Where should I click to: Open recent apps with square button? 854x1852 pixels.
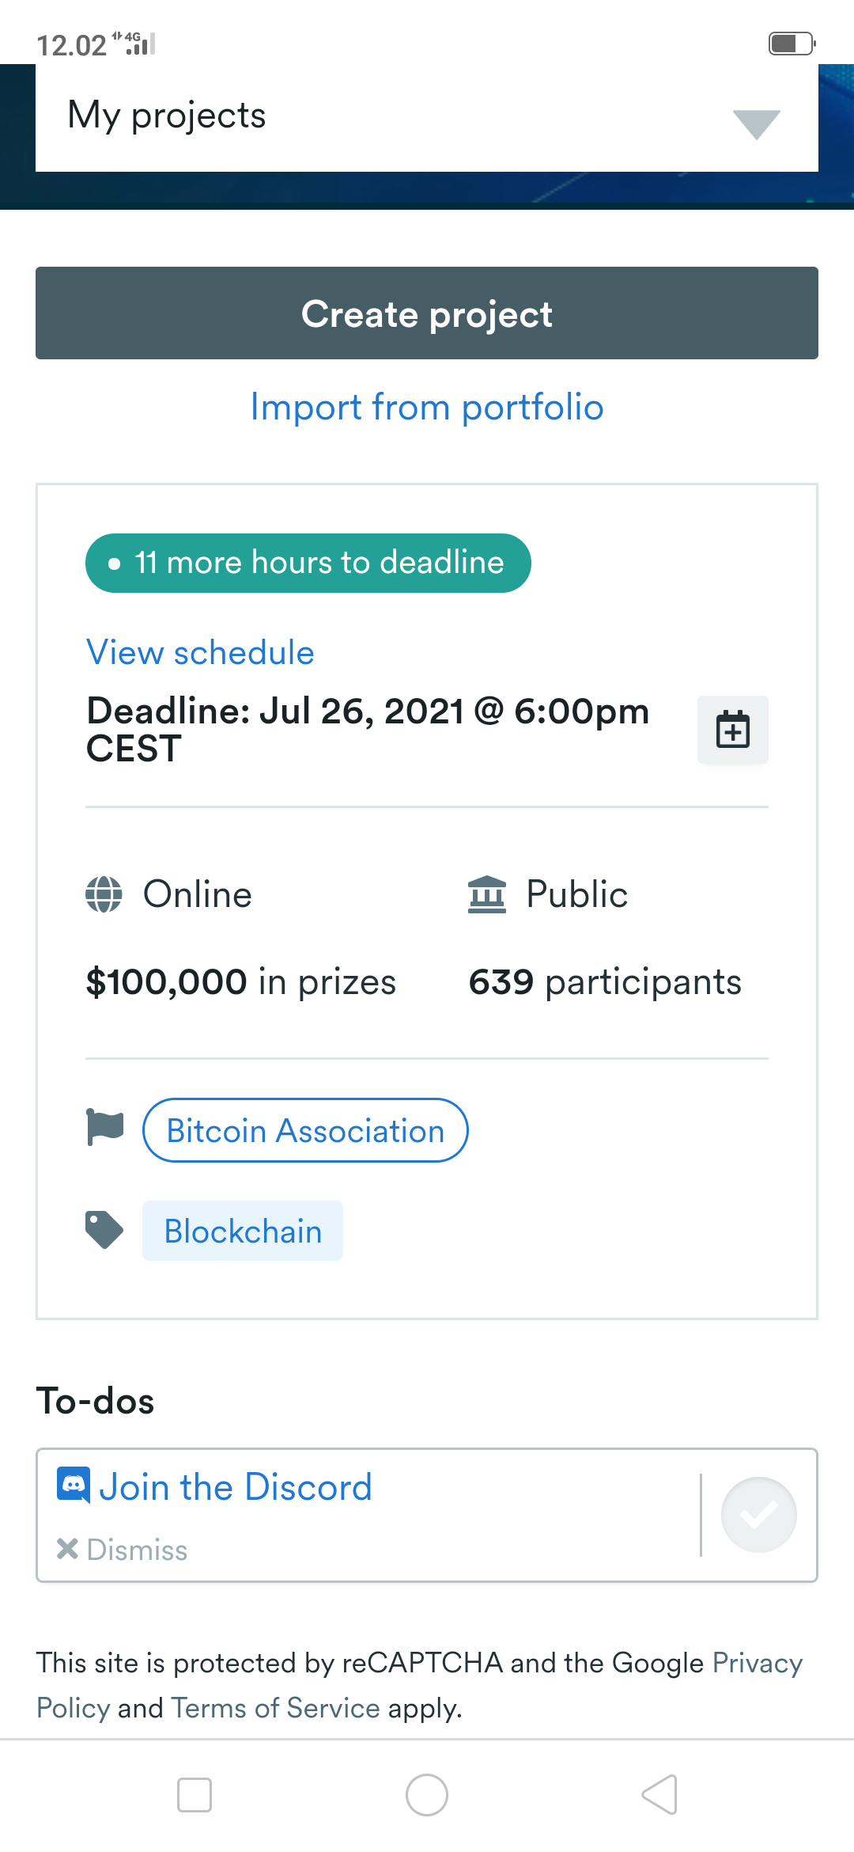195,1794
